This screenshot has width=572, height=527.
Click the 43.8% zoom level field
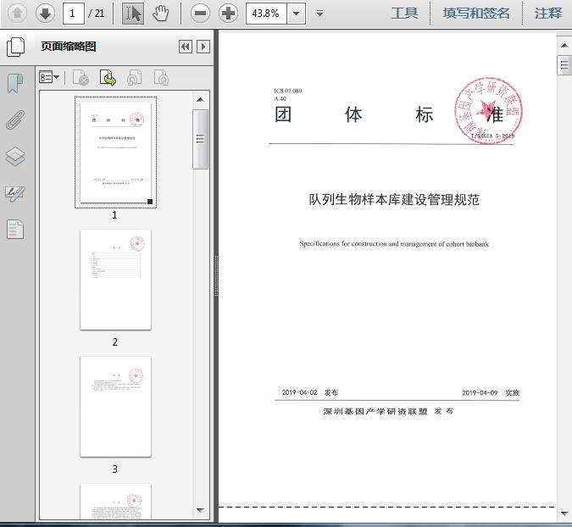coord(266,14)
